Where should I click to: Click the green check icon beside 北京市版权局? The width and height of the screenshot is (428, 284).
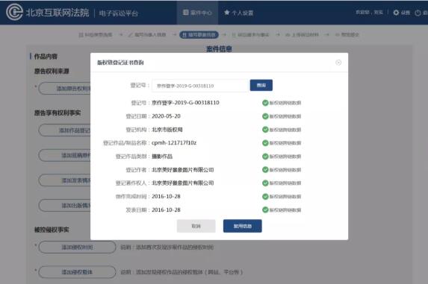(x=265, y=130)
